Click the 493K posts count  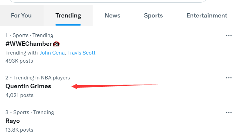coord(19,61)
